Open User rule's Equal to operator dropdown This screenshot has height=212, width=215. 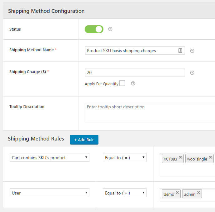click(x=124, y=193)
